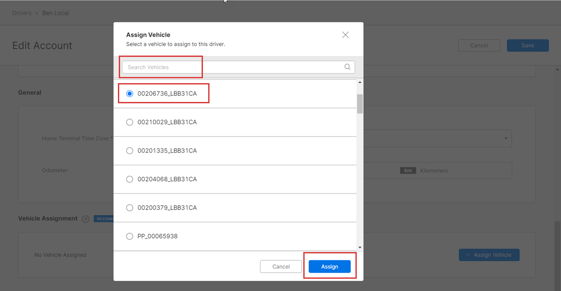Click the Ben Local breadcrumb
This screenshot has width=561, height=291.
[55, 13]
